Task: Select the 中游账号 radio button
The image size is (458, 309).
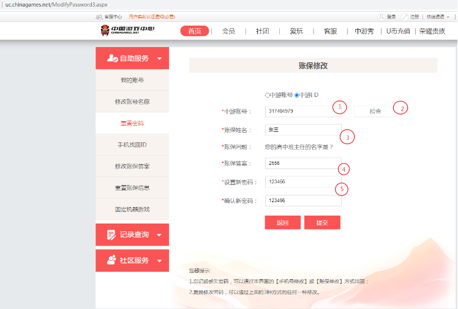Action: [268, 95]
